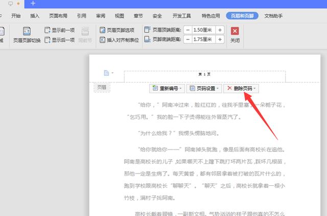The image size is (327, 216).
Task: Decrease footer bottom distance with minus
Action: coord(188,39)
